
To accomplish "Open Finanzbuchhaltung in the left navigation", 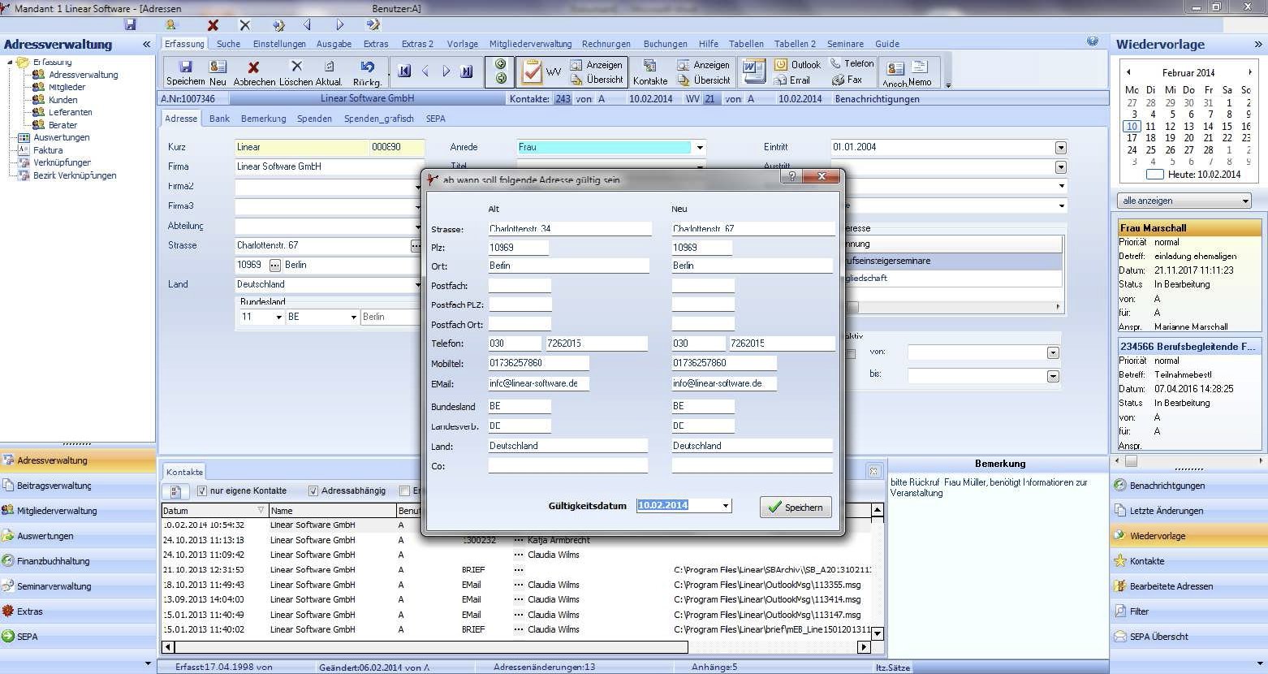I will pos(78,561).
